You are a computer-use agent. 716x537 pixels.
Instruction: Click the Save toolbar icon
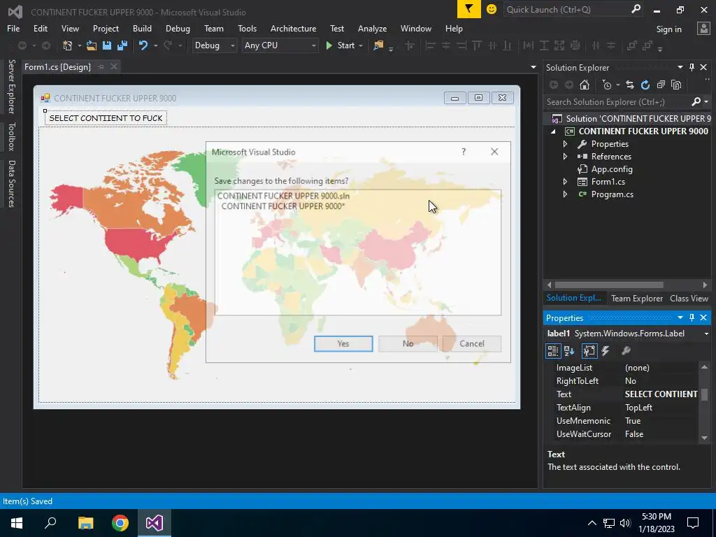coord(107,45)
